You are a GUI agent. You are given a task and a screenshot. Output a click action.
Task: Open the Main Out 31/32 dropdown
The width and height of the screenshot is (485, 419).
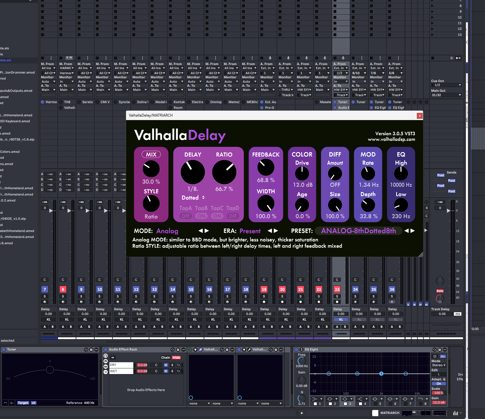coord(446,95)
